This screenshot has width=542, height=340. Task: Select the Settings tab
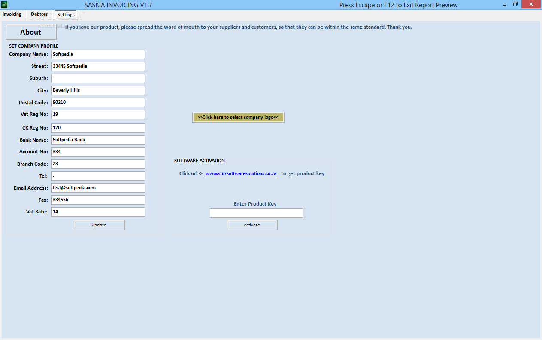tap(66, 15)
